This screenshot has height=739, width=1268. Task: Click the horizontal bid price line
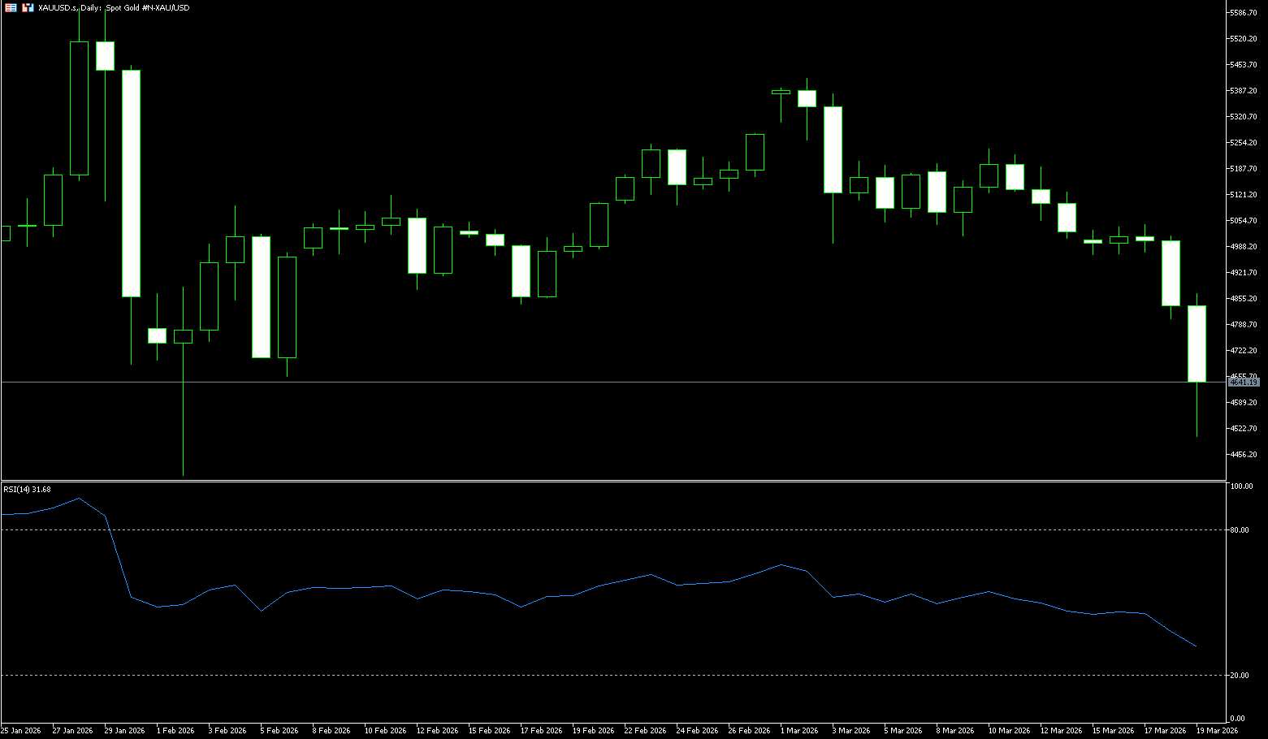[x=569, y=382]
